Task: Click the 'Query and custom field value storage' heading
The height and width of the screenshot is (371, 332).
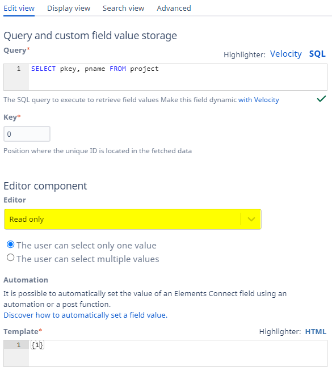Action: point(90,36)
